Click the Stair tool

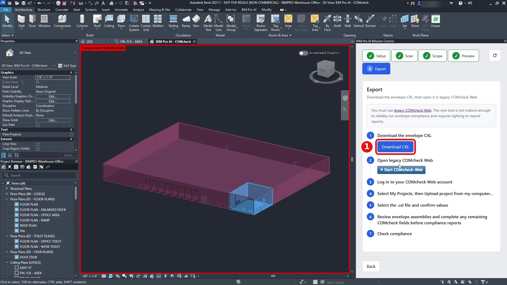coord(196,21)
